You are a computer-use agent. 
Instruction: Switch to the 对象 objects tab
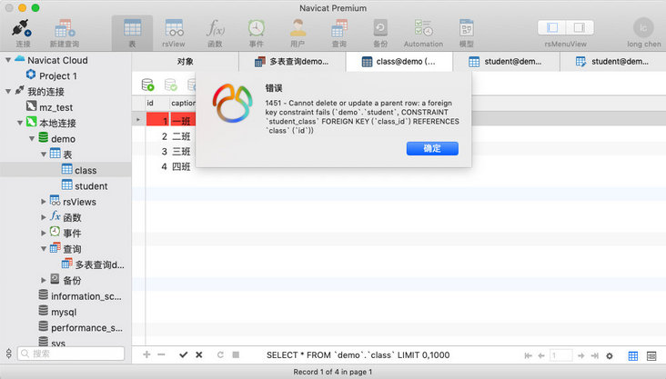coord(186,62)
